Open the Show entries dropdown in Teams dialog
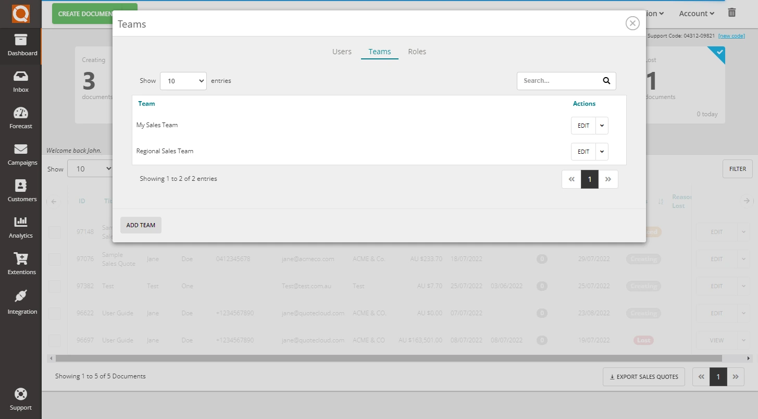758x419 pixels. click(x=183, y=81)
